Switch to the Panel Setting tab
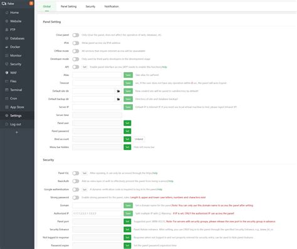Image resolution: width=297 pixels, height=249 pixels. click(68, 6)
